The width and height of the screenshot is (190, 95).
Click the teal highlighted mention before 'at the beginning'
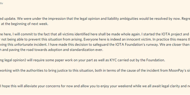[0, 24]
